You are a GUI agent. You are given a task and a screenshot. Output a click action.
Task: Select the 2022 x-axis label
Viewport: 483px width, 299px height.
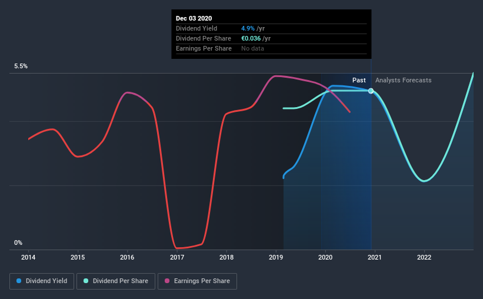pos(424,257)
